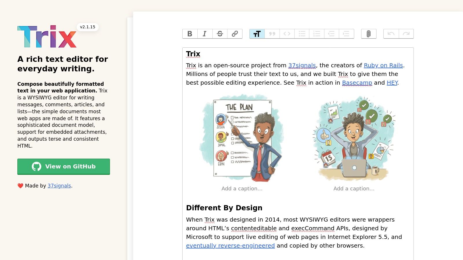The height and width of the screenshot is (260, 463).
Task: Toggle italic formatting in the toolbar
Action: [205, 34]
